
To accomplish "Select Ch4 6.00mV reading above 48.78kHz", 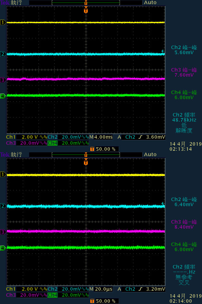I will coord(184,98).
